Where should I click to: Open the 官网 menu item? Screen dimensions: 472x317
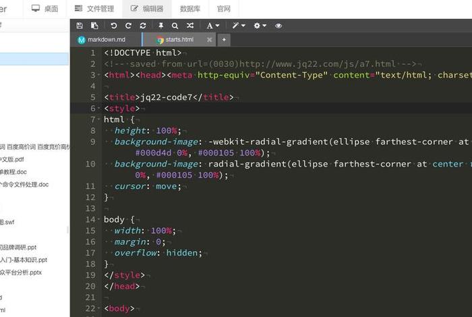[x=224, y=9]
